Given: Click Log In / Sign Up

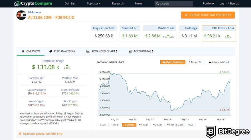Looking at the screenshot, I should pos(229,3).
